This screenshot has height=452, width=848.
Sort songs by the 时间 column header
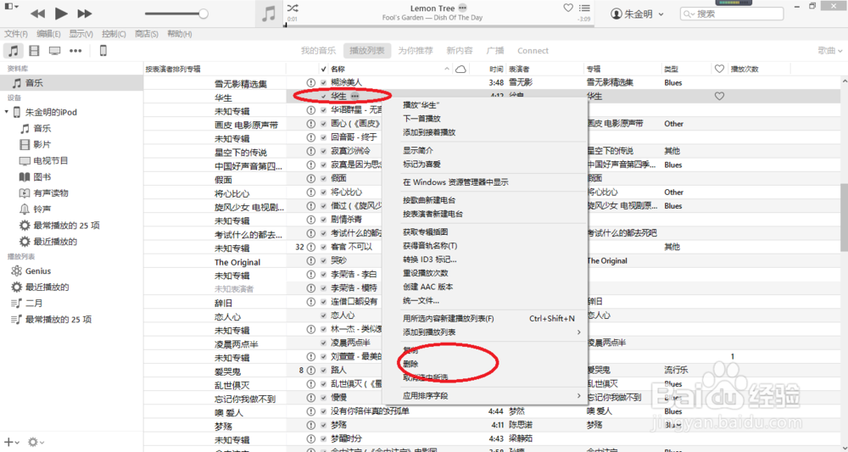point(496,70)
